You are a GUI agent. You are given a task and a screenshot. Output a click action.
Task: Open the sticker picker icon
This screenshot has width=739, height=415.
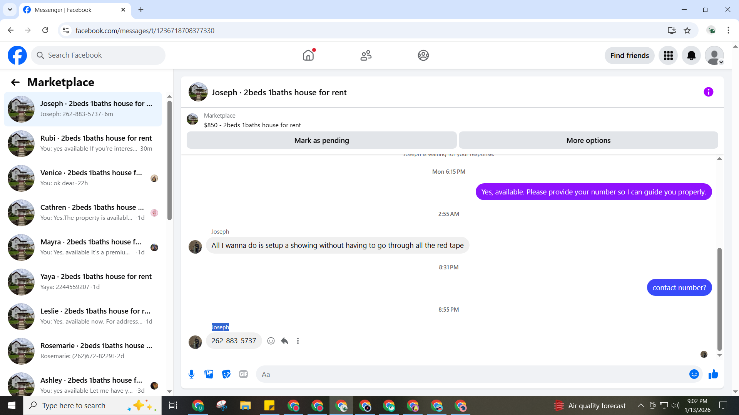(226, 374)
